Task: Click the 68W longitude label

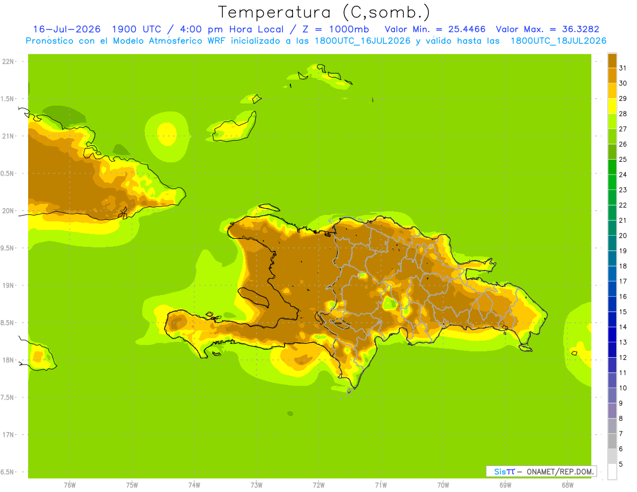Action: 567,485
